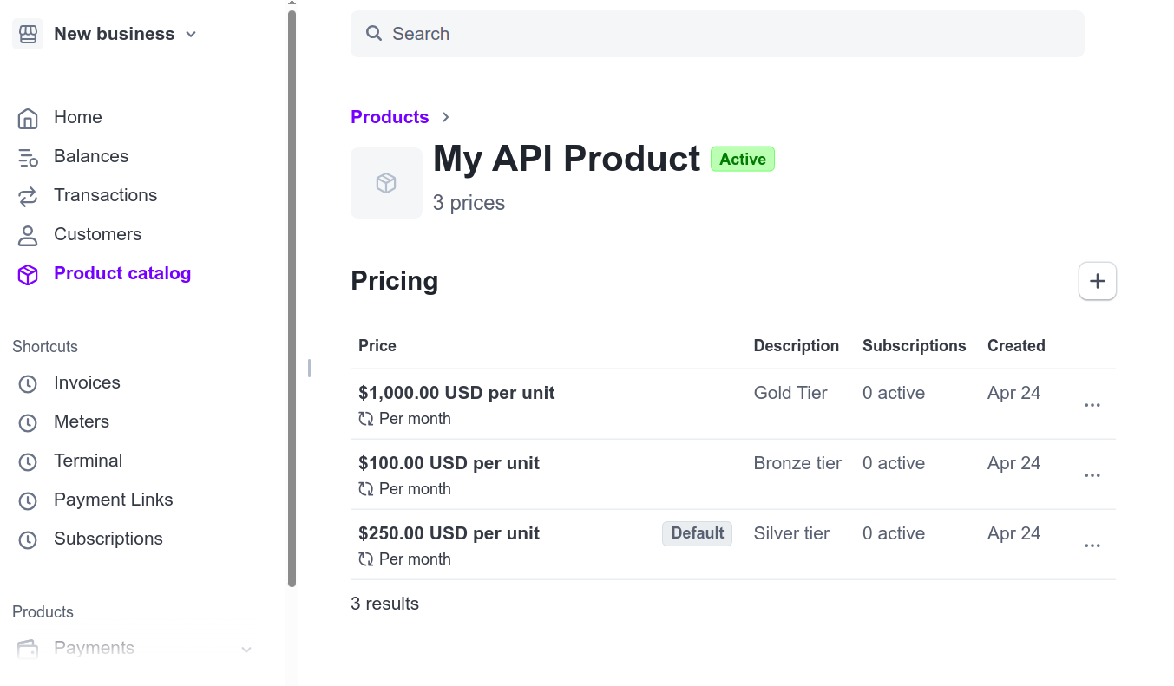
Task: Select the Meters shortcut icon
Action: [x=28, y=421]
